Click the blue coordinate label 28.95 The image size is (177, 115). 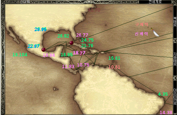41,30
